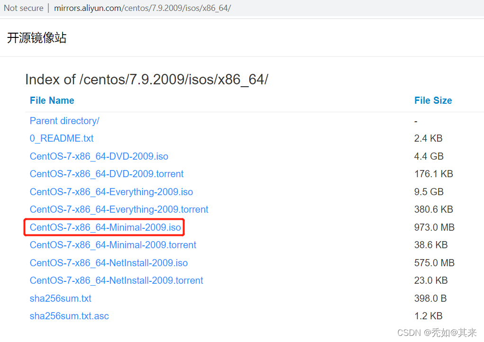This screenshot has height=342, width=484.
Task: Download CentOS-7-x86_64-NetInstall-2009.iso
Action: point(109,263)
